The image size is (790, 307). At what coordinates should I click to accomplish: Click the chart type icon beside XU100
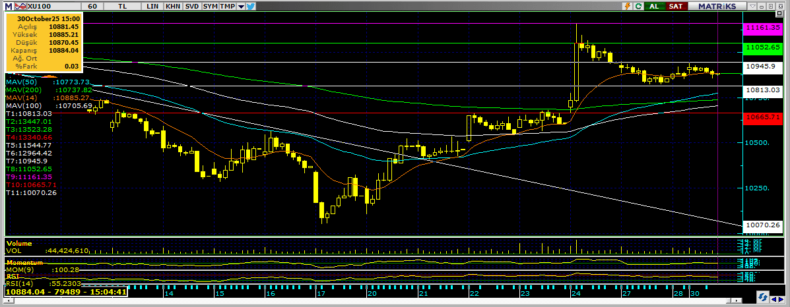point(19,5)
